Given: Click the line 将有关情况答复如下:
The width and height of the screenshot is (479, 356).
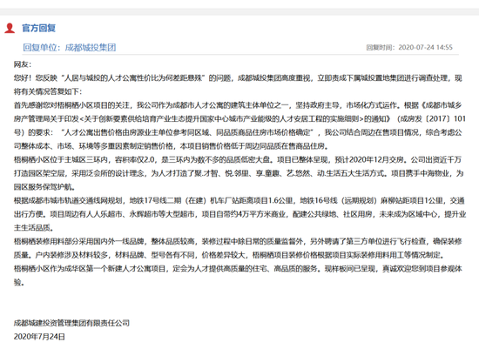Looking at the screenshot, I should point(48,91).
